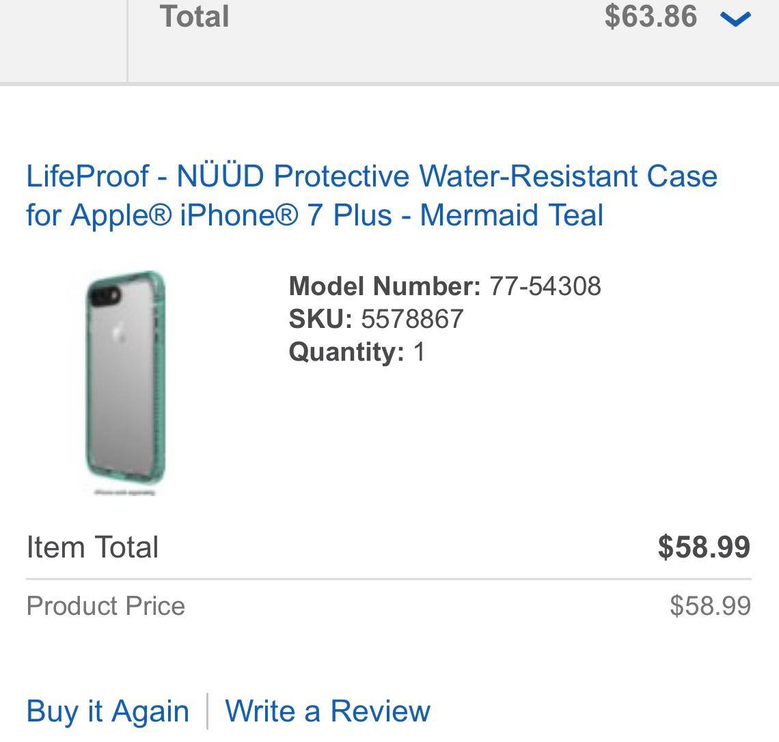
Task: Click the divider between Buy it Again and Write a Review
Action: 207,711
